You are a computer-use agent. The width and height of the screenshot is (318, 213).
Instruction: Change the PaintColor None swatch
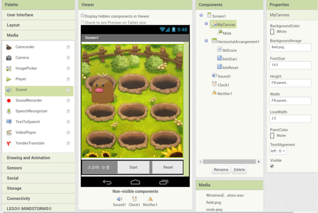272,136
